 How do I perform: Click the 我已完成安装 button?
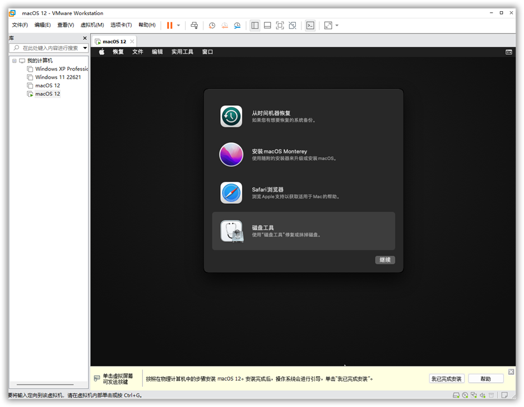[447, 378]
